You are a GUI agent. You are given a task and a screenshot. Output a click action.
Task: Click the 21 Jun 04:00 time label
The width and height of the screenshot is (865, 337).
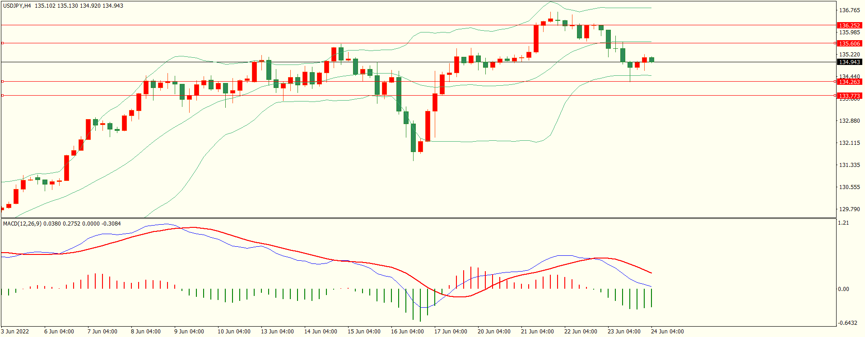click(537, 332)
